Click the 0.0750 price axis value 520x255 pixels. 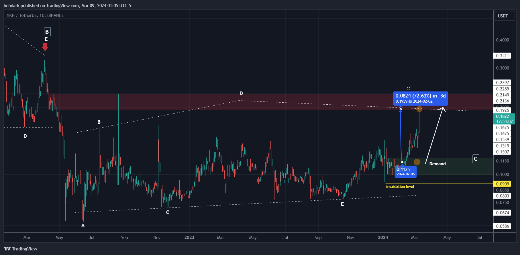[503, 202]
